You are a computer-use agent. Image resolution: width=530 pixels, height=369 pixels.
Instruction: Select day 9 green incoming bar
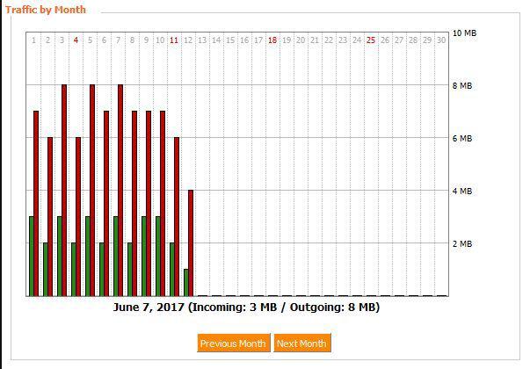(144, 257)
